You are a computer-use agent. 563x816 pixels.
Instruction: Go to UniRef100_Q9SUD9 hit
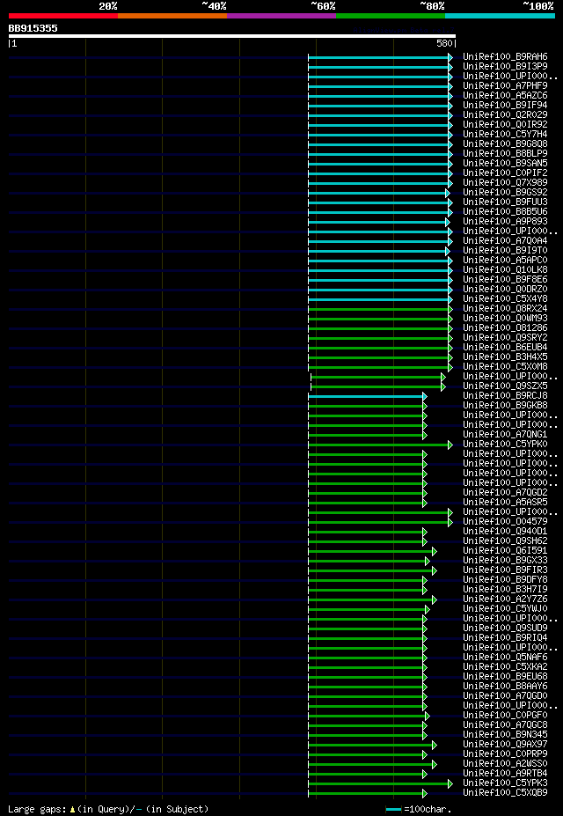(x=505, y=629)
